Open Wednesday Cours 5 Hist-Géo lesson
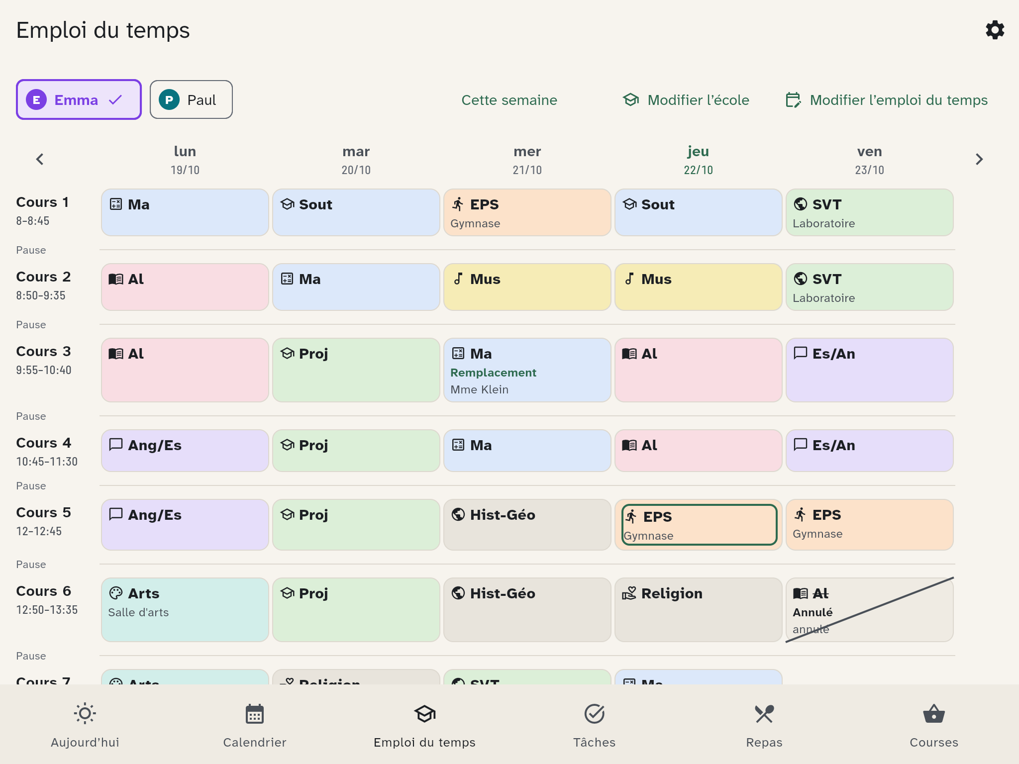Screen dimensions: 1019x764 click(527, 525)
